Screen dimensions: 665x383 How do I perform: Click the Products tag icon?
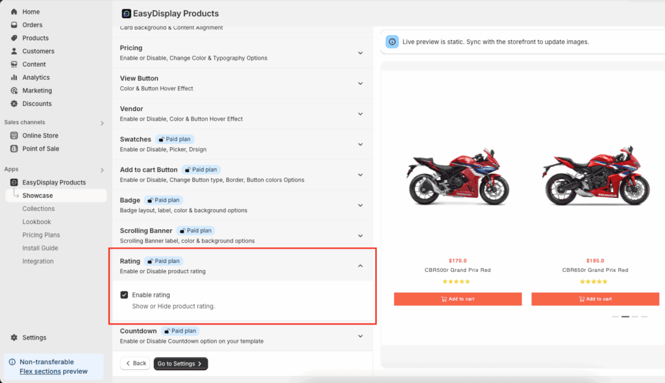(14, 38)
